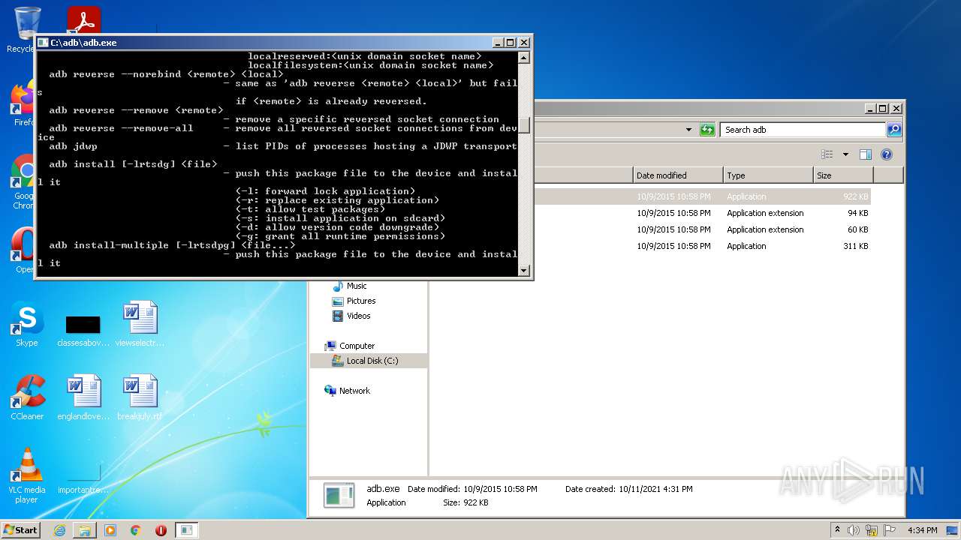Click the taskbar clock 4:34 PM
961x540 pixels.
[922, 530]
